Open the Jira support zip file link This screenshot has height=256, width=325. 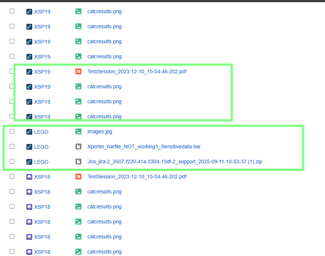click(x=174, y=162)
